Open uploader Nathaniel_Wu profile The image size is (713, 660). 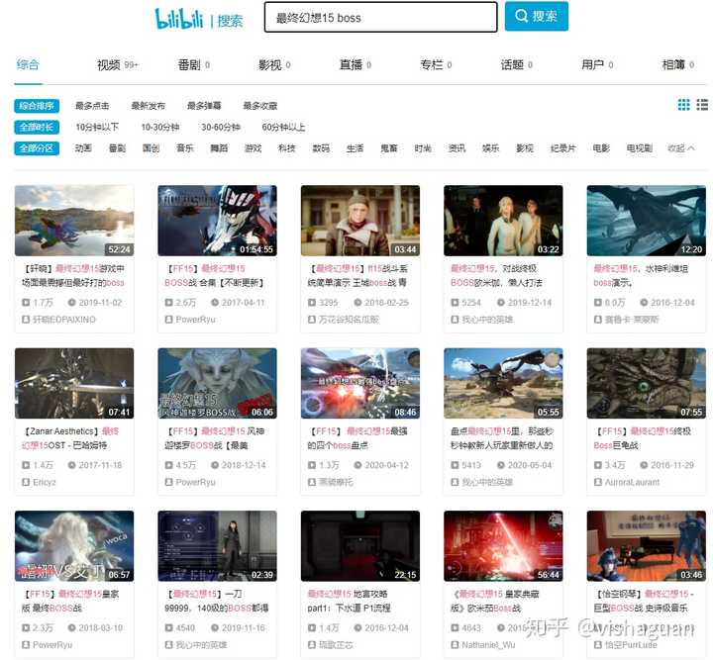click(x=488, y=645)
